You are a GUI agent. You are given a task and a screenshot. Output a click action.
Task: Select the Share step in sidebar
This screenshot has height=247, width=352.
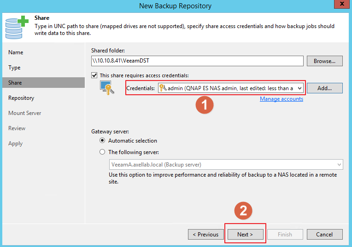(x=15, y=83)
